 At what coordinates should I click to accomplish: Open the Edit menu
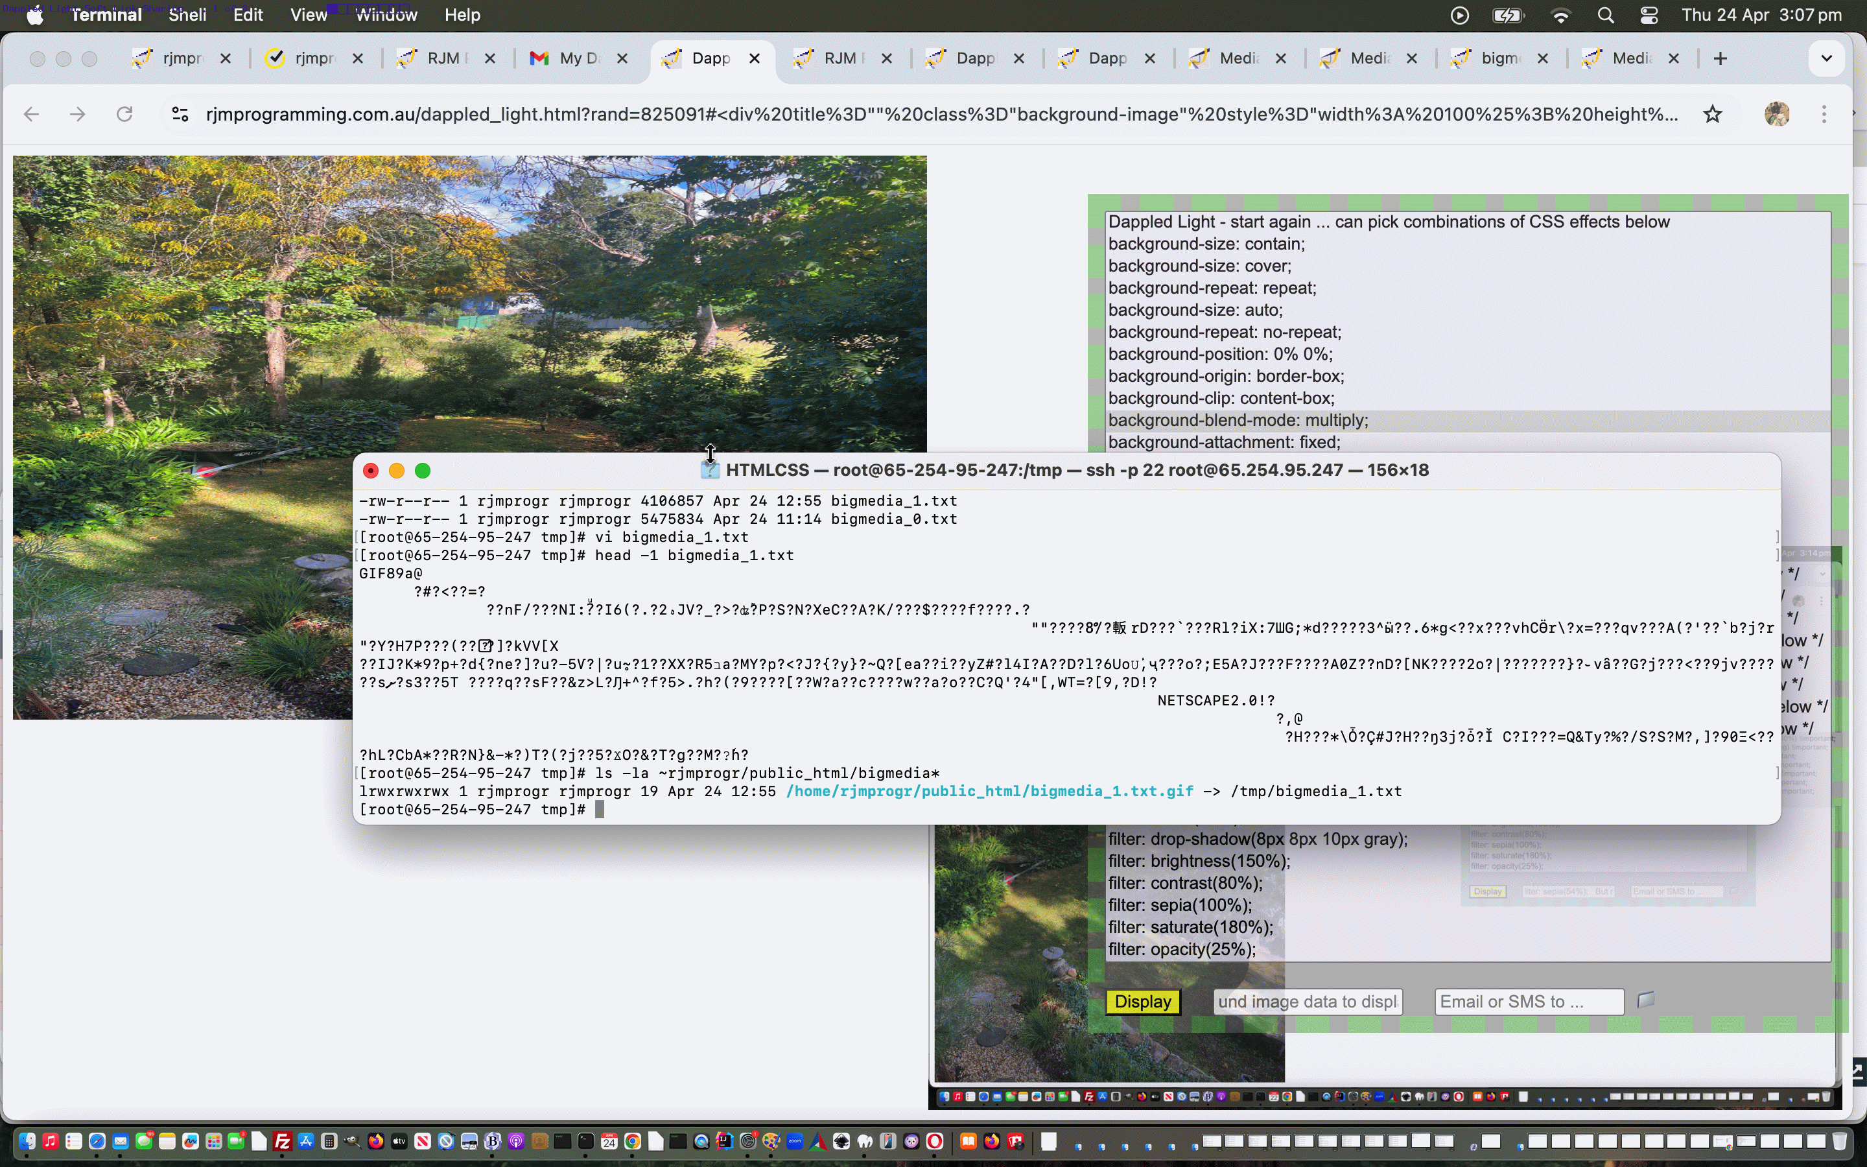click(x=248, y=15)
